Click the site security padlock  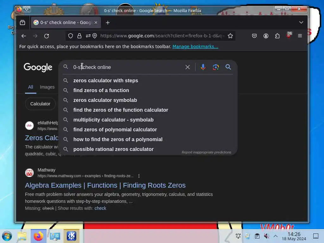point(79,36)
